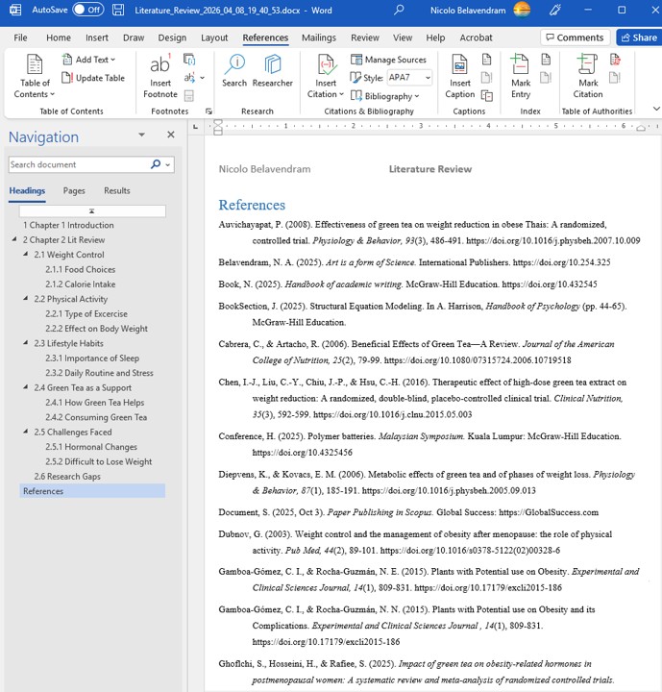Collapse the 2.5 Challenges Faced heading
This screenshot has height=692, width=662.
[x=26, y=432]
